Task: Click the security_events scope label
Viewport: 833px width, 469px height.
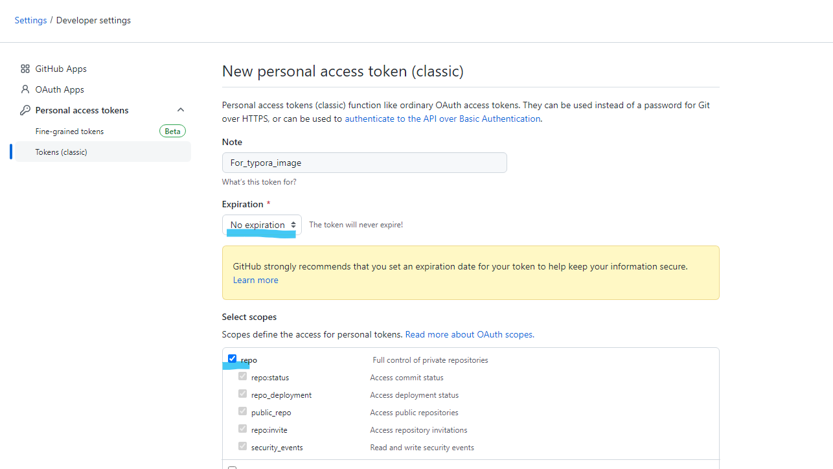Action: pos(277,448)
